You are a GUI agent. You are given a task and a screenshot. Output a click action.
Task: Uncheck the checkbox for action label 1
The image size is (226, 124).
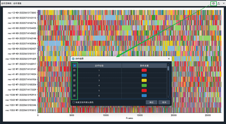coord(75,70)
